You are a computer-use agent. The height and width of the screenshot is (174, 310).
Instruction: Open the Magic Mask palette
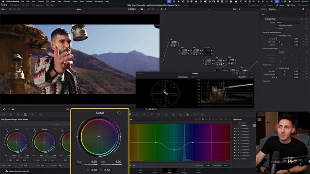(x=173, y=115)
